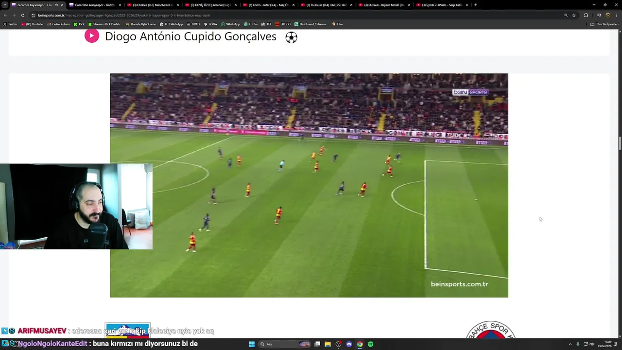Switch to İçerde 7. Bölüm tab

pyautogui.click(x=442, y=5)
